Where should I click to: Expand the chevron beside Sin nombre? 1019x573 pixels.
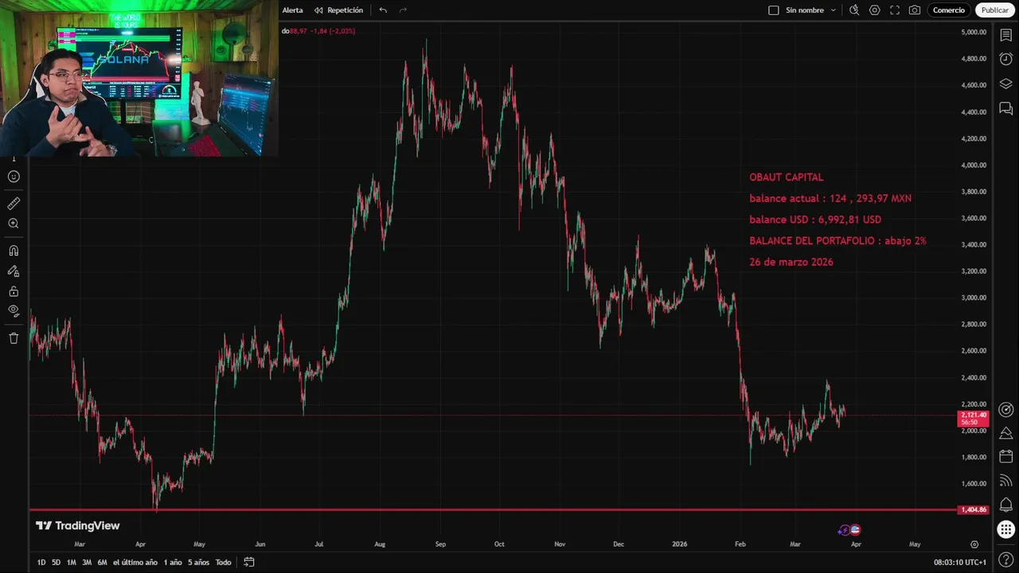coord(834,10)
